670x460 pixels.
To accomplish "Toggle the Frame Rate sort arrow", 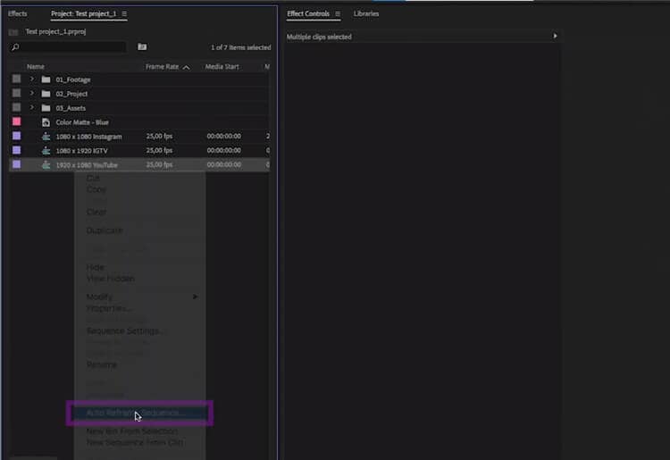I will 186,67.
